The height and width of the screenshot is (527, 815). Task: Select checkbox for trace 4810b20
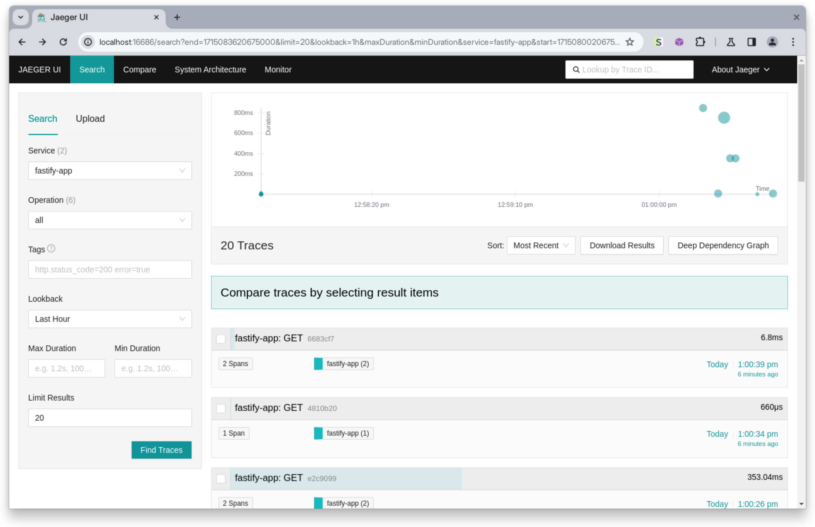(221, 408)
